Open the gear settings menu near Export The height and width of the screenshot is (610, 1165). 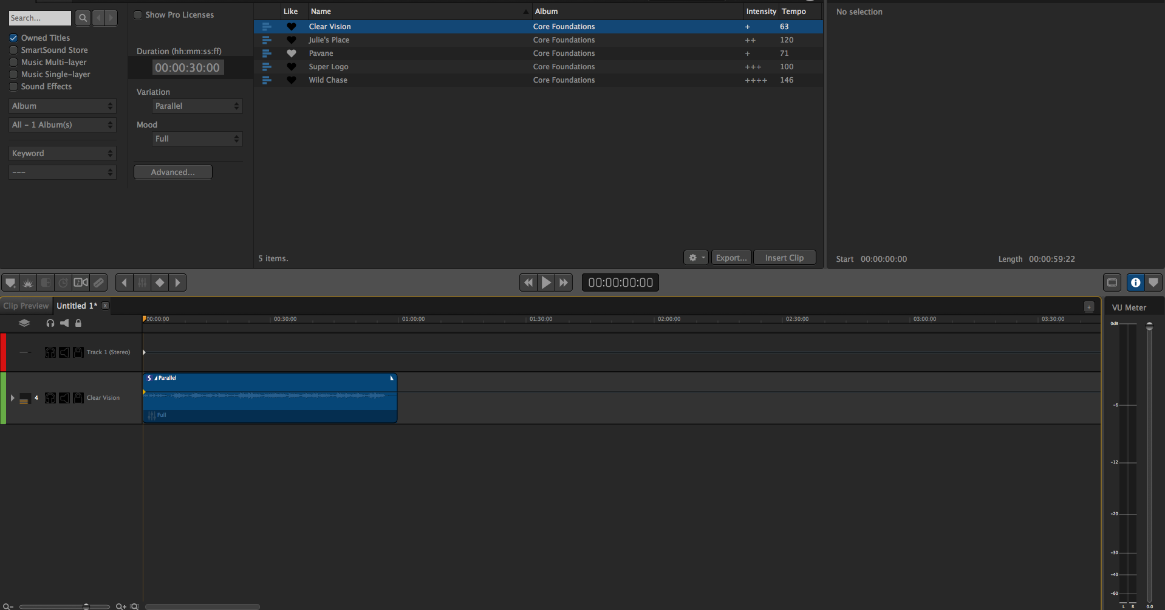click(696, 258)
